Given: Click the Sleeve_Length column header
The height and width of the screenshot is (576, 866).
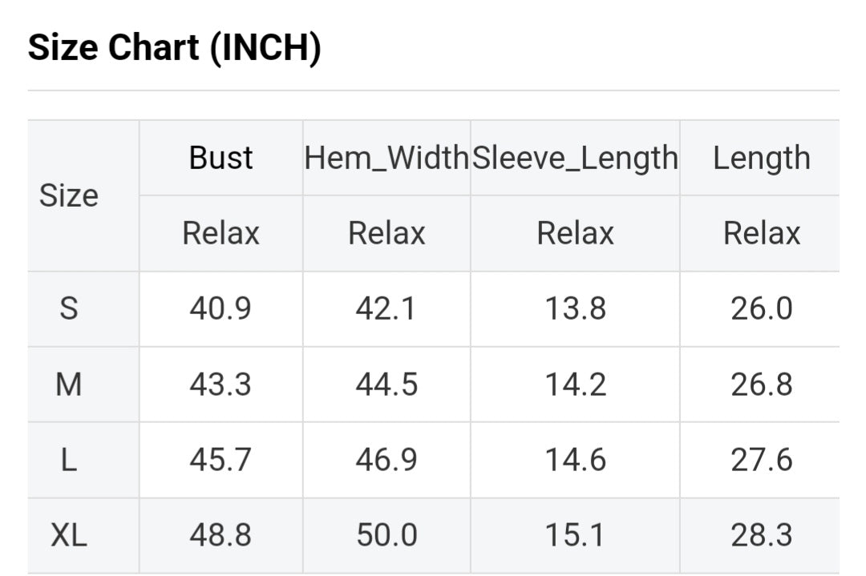Looking at the screenshot, I should coord(575,158).
